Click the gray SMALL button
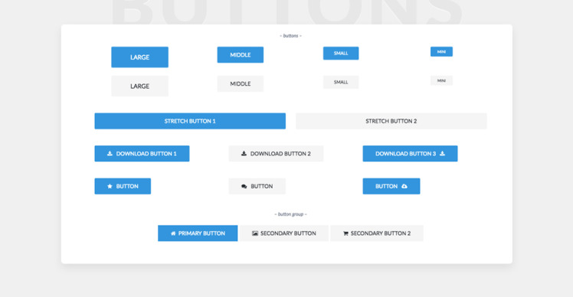 pyautogui.click(x=341, y=82)
